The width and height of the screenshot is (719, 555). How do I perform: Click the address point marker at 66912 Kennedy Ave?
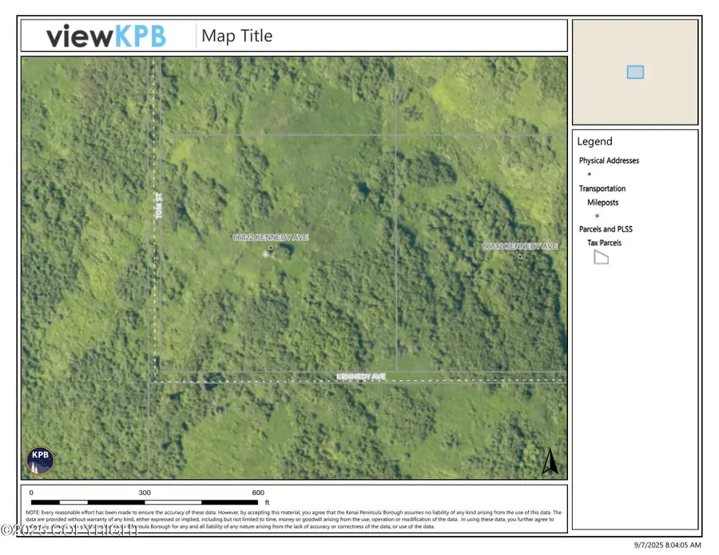520,256
